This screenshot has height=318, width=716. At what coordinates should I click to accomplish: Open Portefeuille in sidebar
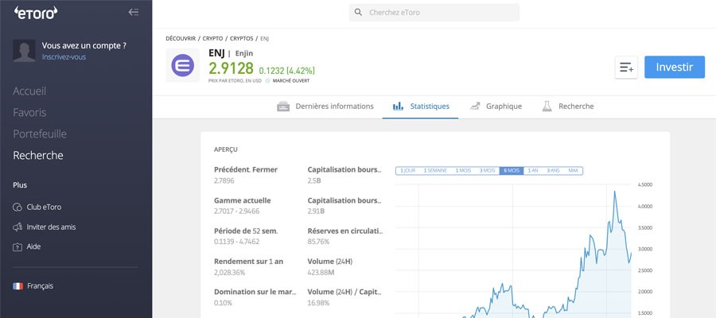tap(40, 134)
